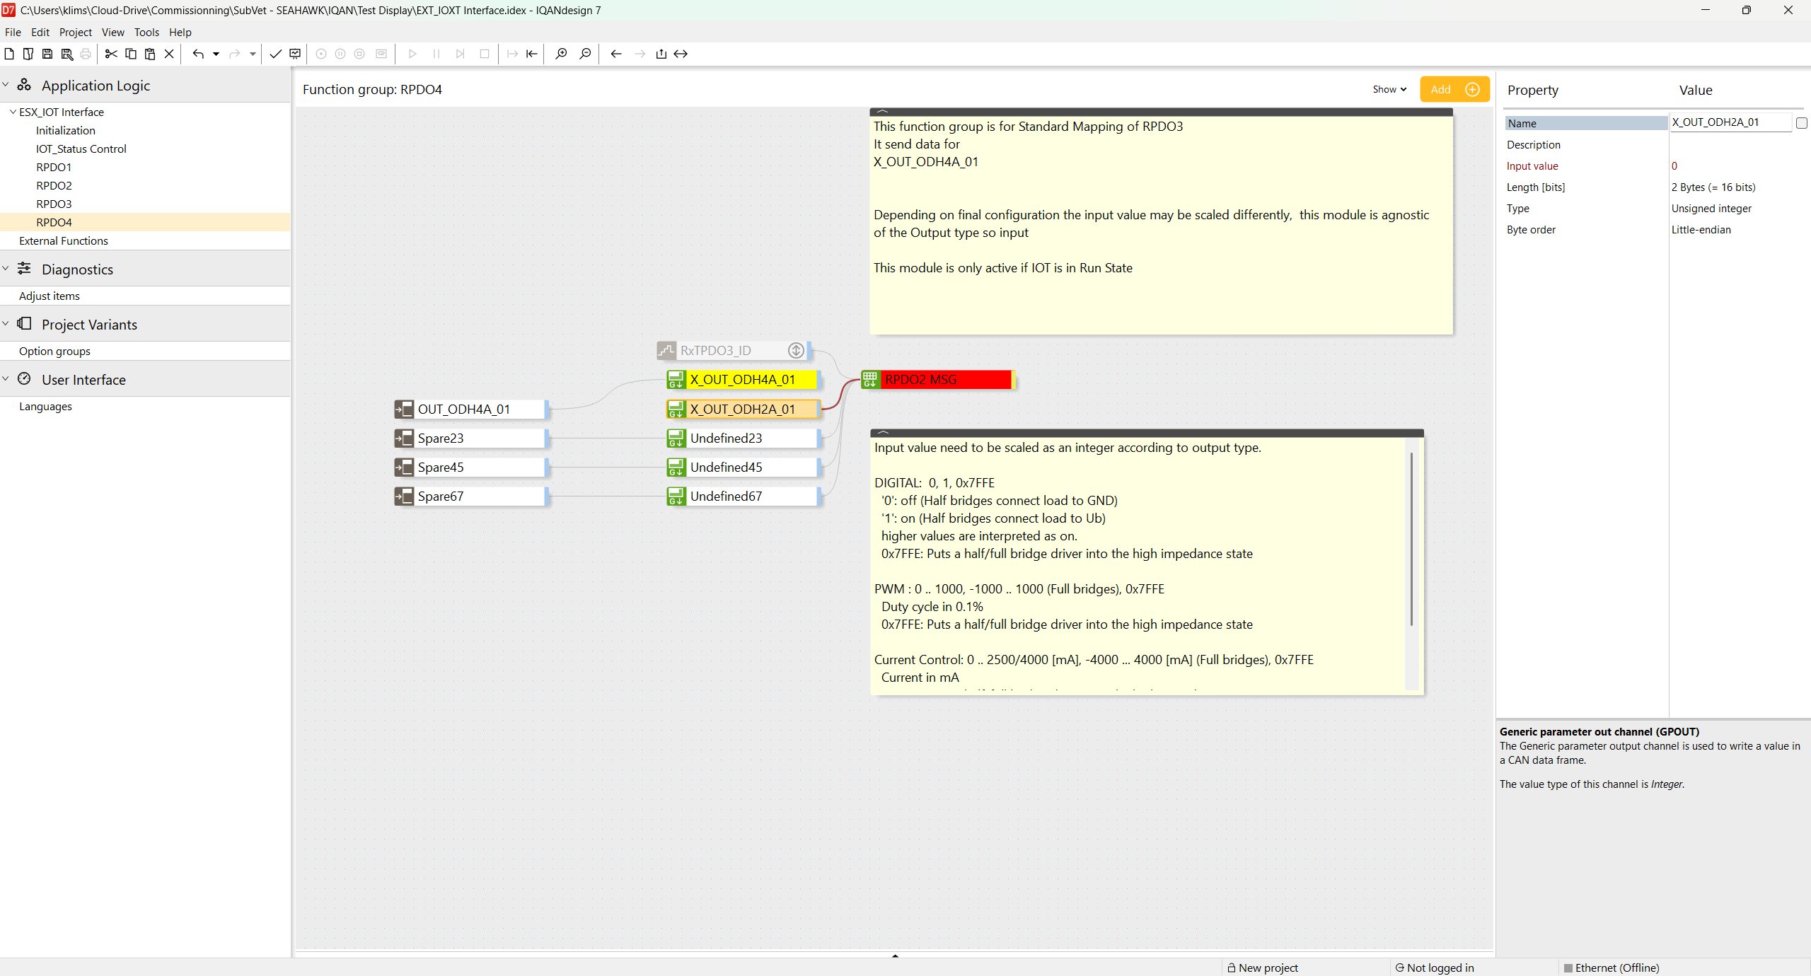Collapse the upper comment note via its chevron

click(x=882, y=112)
